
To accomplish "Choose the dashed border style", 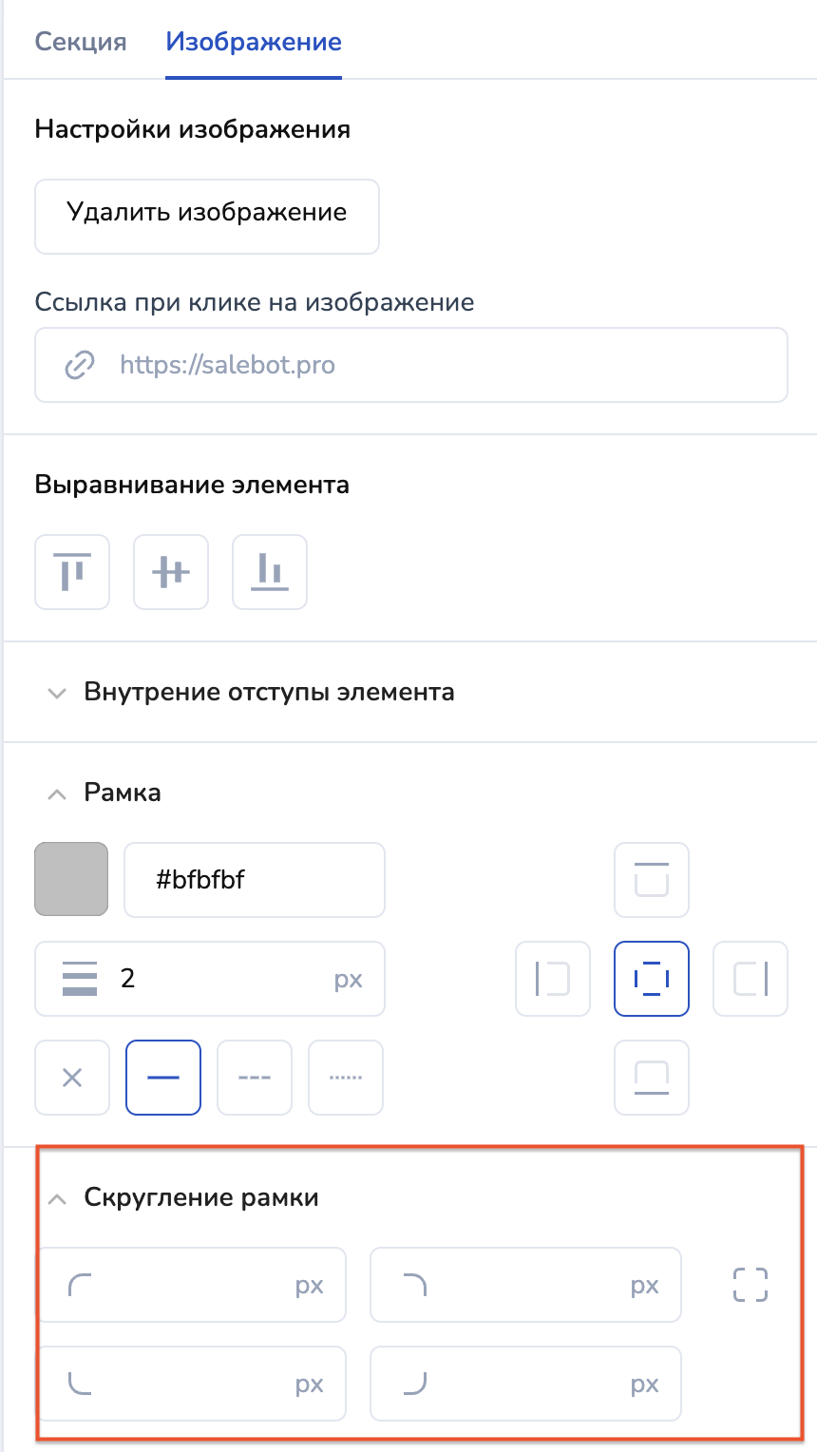I will tap(255, 1078).
